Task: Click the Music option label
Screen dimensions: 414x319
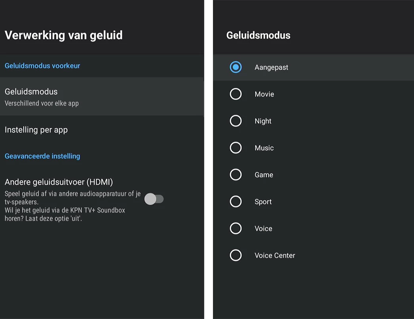Action: tap(264, 148)
